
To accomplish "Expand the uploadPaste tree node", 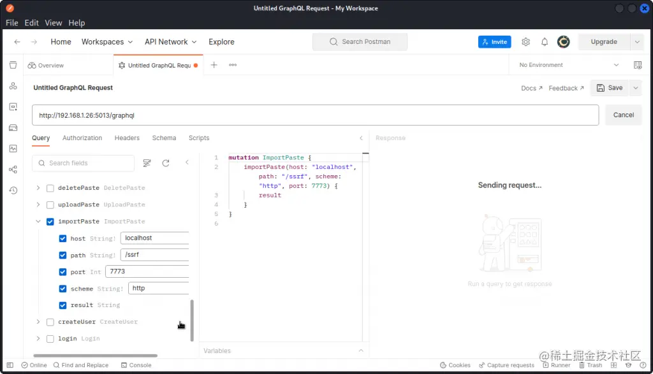I will click(38, 205).
